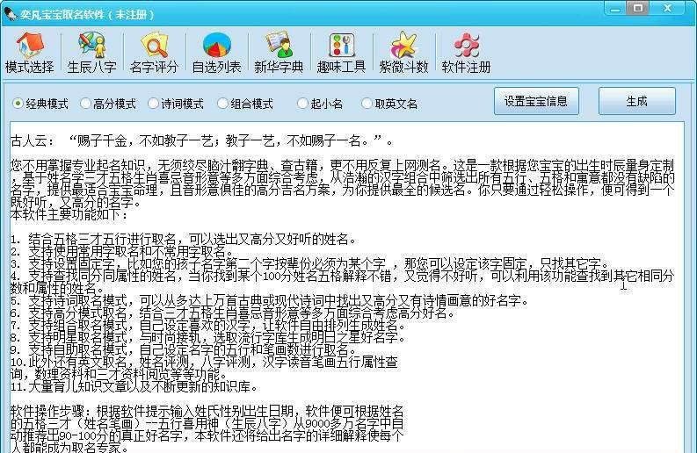
Task: Maximize the 奕凡宝宝取名软件 window
Action: 638,9
